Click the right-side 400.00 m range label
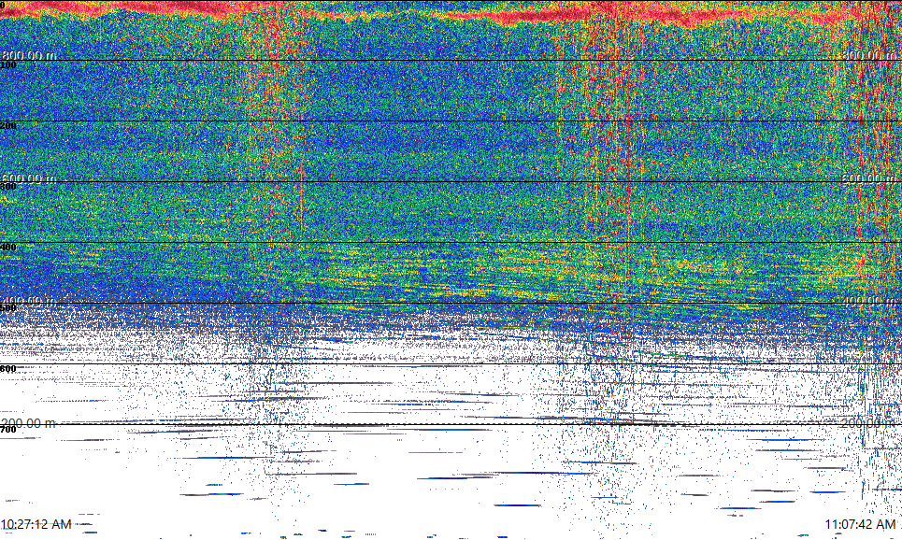The height and width of the screenshot is (540, 902). click(x=868, y=301)
